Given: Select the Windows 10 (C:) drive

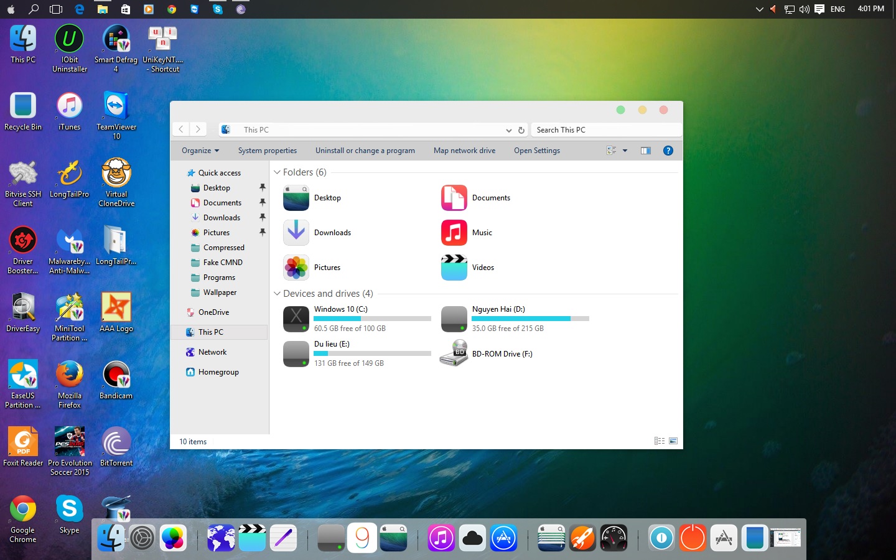Looking at the screenshot, I should pyautogui.click(x=357, y=319).
